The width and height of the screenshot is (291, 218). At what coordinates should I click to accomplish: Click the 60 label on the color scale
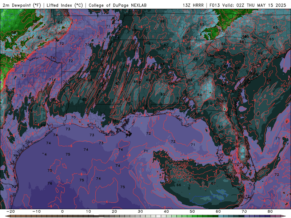[218, 211]
